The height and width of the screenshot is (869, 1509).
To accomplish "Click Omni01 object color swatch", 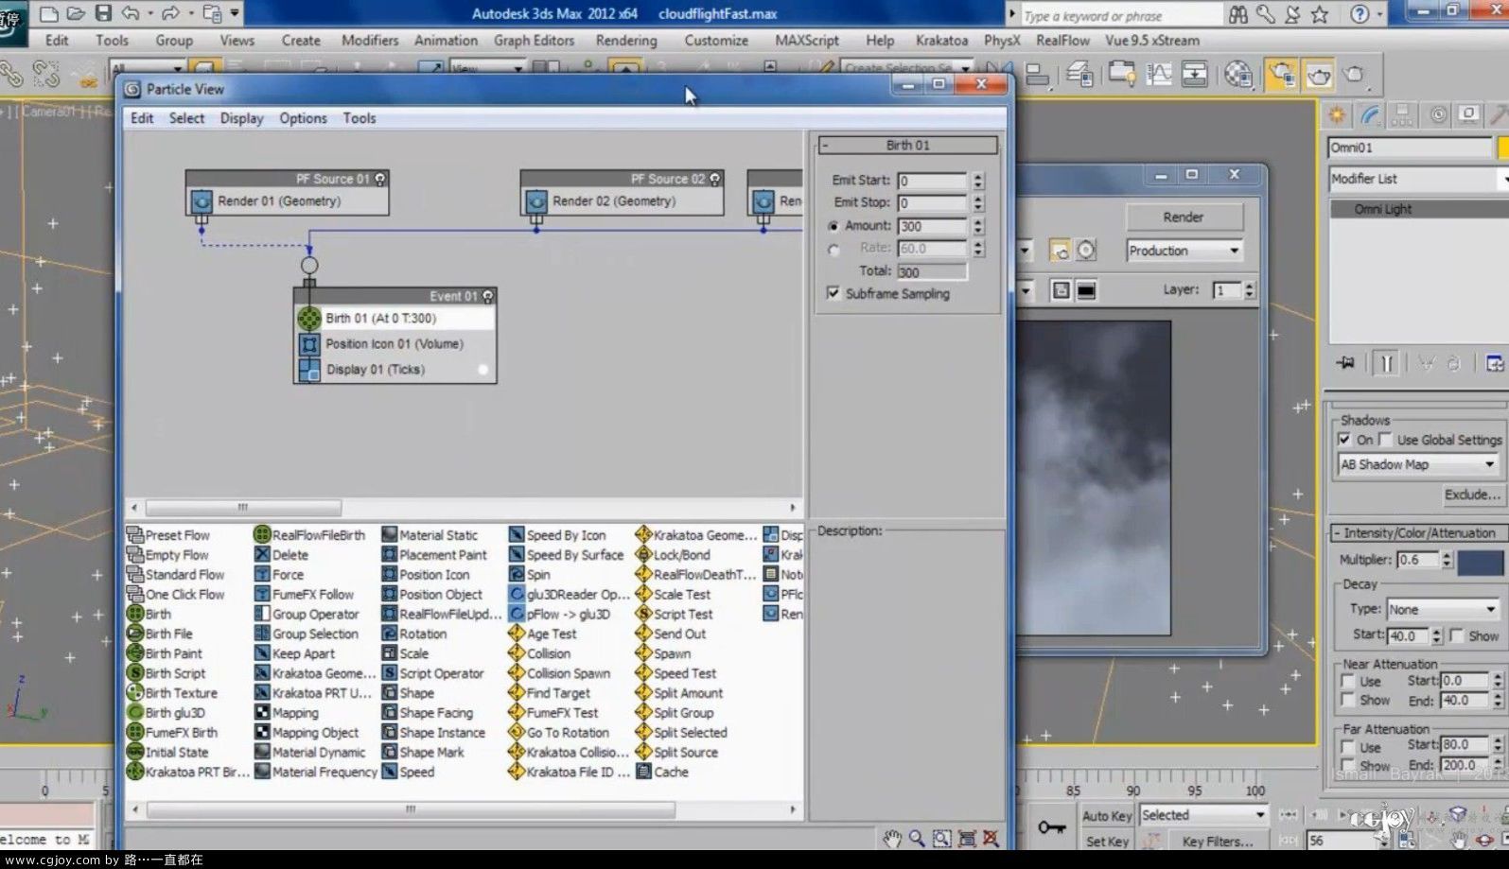I will [x=1502, y=148].
